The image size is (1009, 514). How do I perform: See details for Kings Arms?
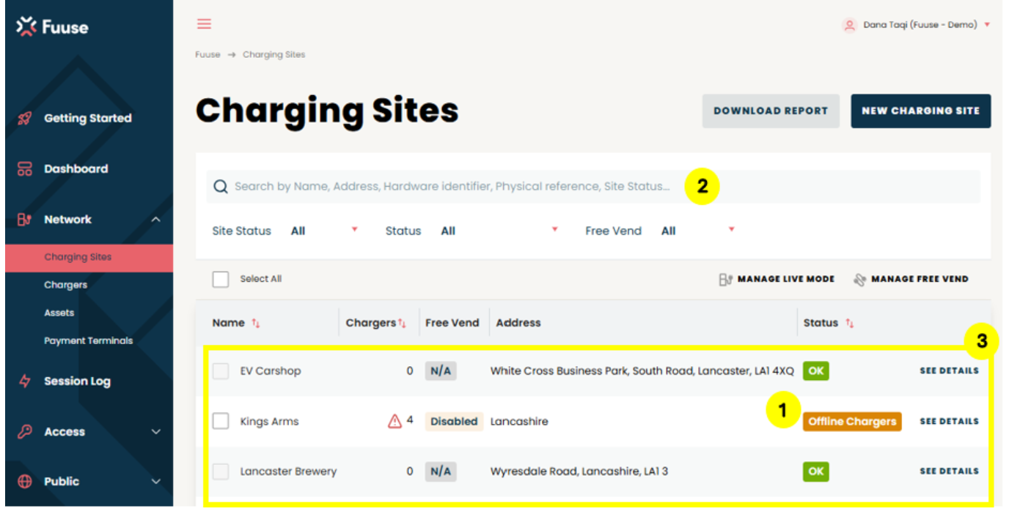[950, 422]
